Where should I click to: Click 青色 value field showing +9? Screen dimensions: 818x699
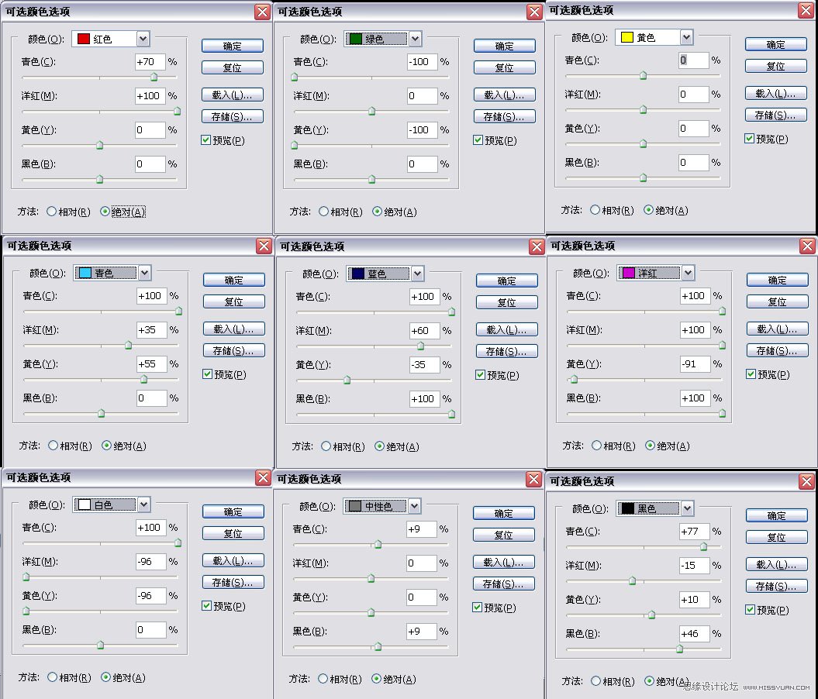(421, 529)
